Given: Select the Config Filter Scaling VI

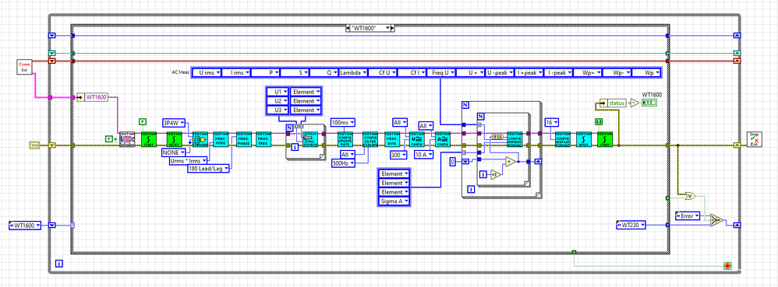Looking at the screenshot, I should [x=370, y=139].
